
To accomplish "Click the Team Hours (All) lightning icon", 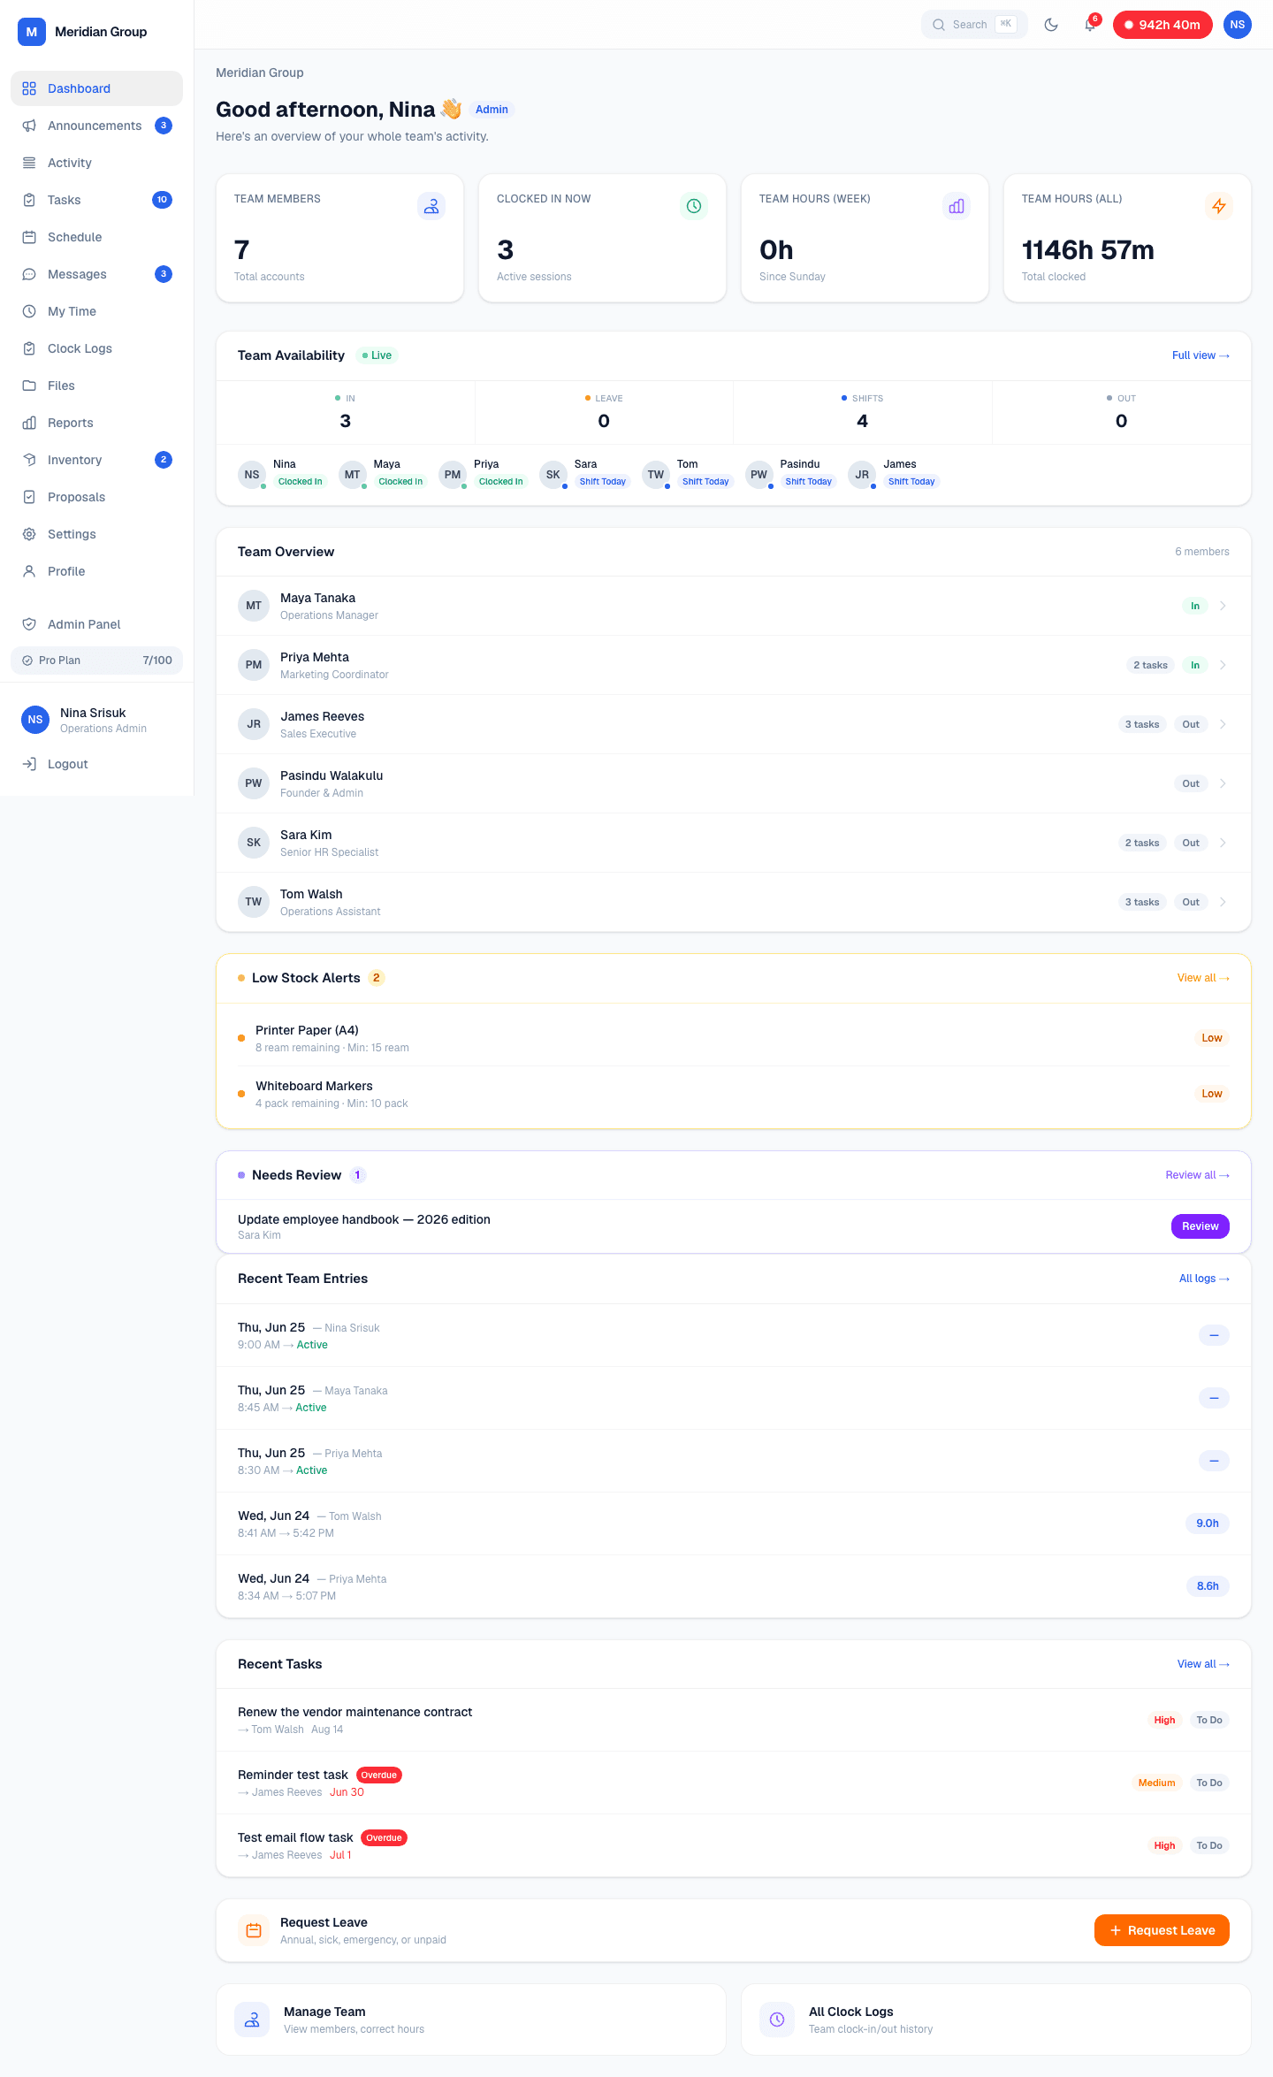I will [x=1219, y=206].
